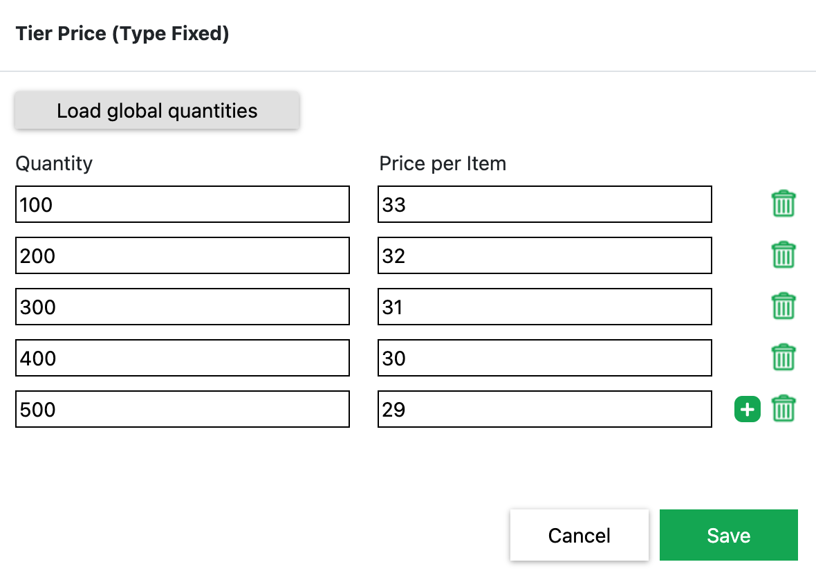Image resolution: width=816 pixels, height=580 pixels.
Task: Focus the quantity field containing 200
Action: (182, 255)
